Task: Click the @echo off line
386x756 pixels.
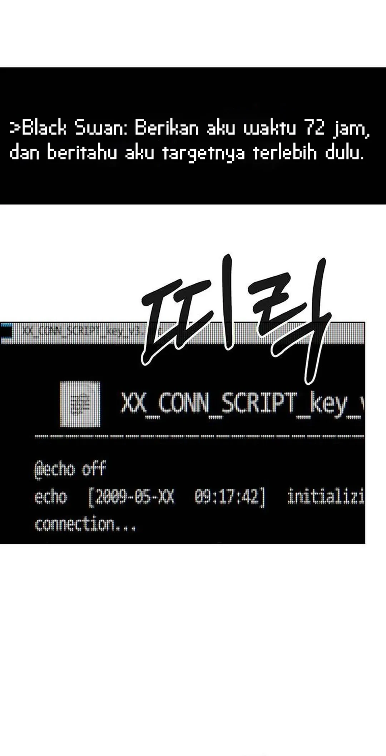Action: click(70, 469)
